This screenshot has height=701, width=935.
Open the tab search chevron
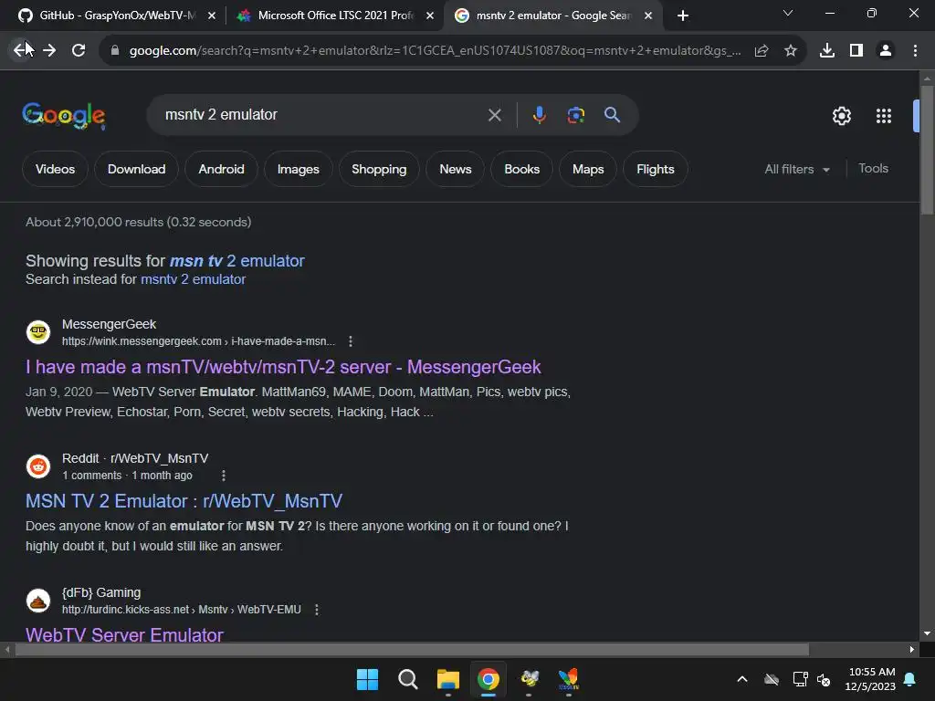pos(788,13)
